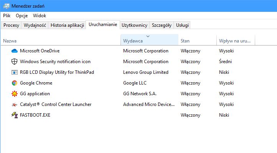Click the sort chevron above Wydawca
This screenshot has height=153, width=277.
click(x=148, y=36)
